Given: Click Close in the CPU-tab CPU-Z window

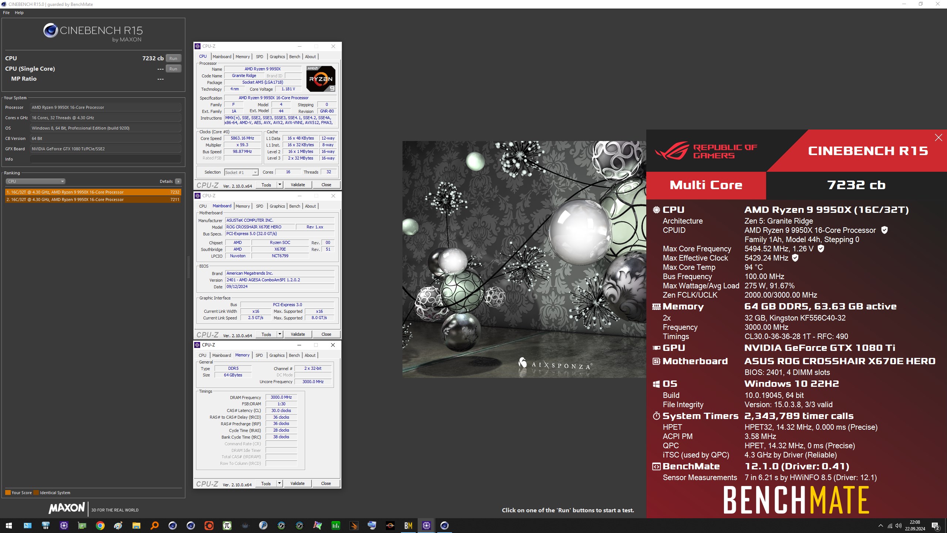Looking at the screenshot, I should click(326, 185).
